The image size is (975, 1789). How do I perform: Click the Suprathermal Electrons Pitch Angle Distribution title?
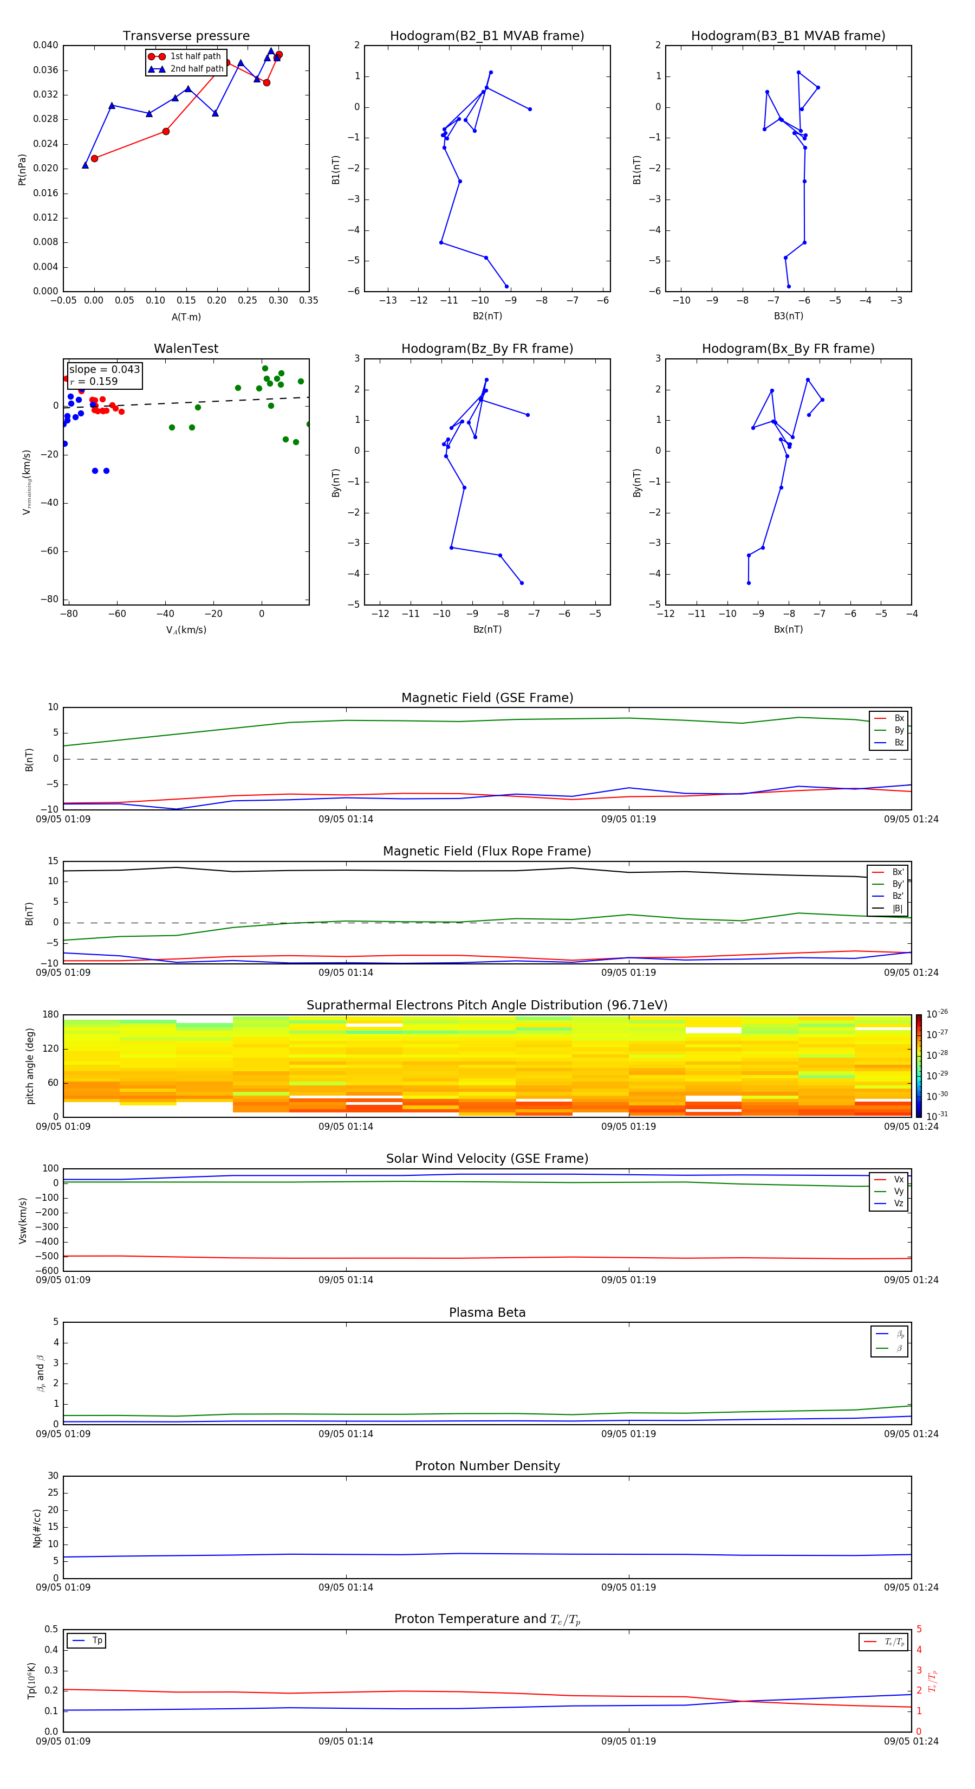tap(487, 1006)
